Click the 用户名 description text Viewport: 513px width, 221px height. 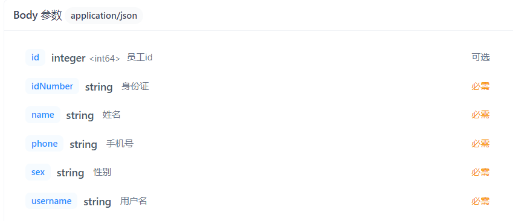point(134,200)
